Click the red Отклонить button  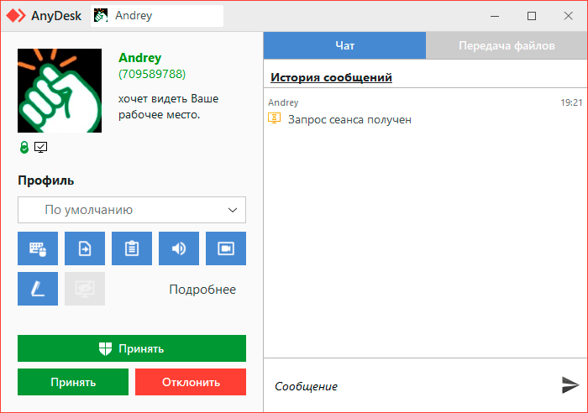(191, 382)
